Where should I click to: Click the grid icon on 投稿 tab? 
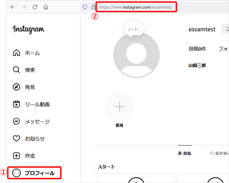pos(180,153)
